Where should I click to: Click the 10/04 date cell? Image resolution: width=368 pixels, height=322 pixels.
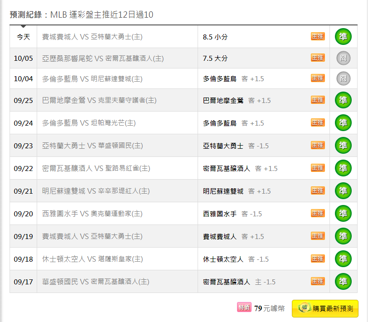pos(23,78)
